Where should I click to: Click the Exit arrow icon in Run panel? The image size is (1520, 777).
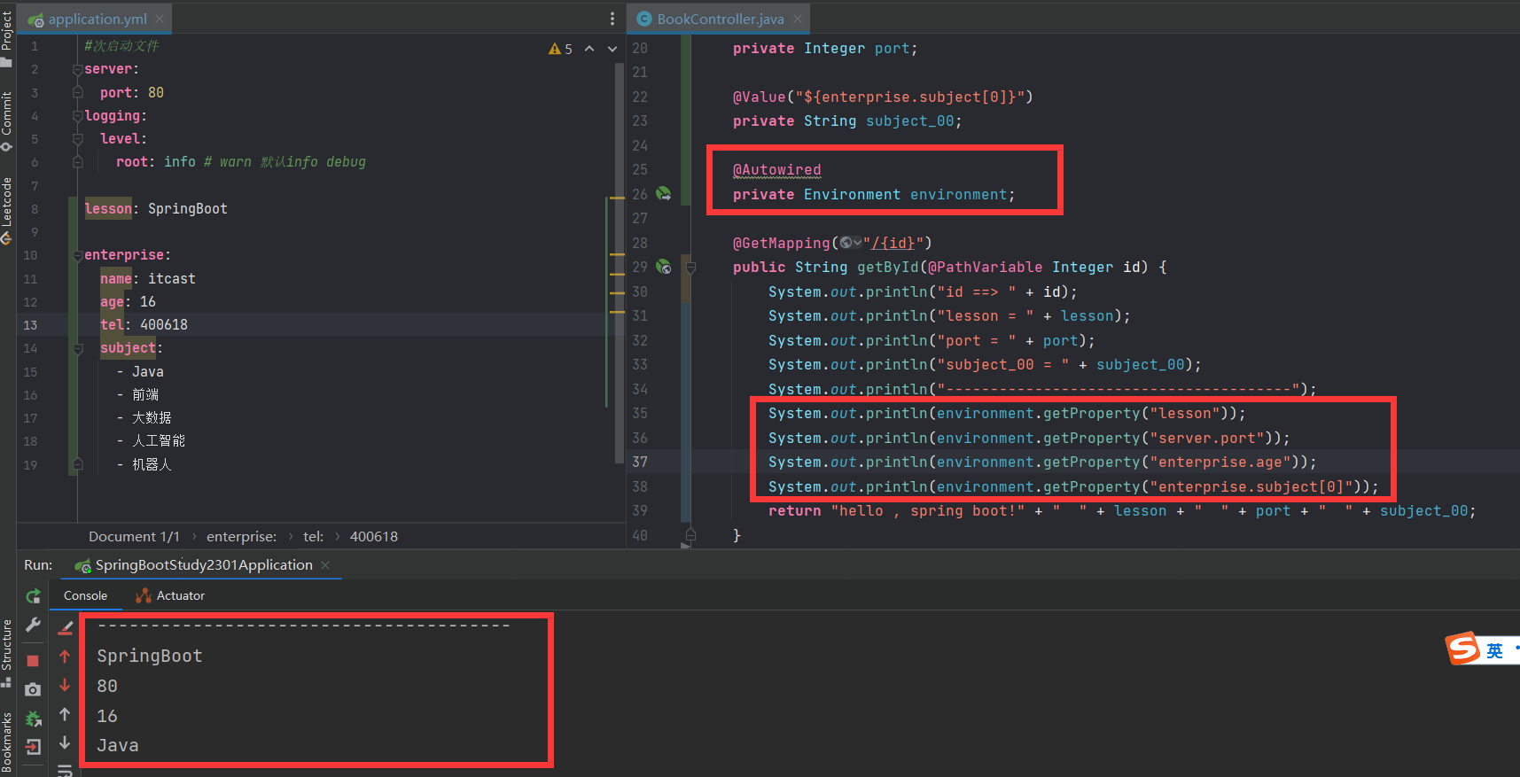click(33, 747)
